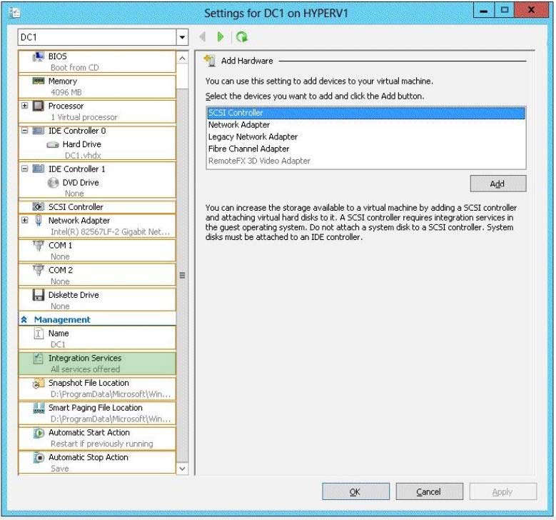556x520 pixels.
Task: Click the Add Hardware header icon
Action: (210, 61)
